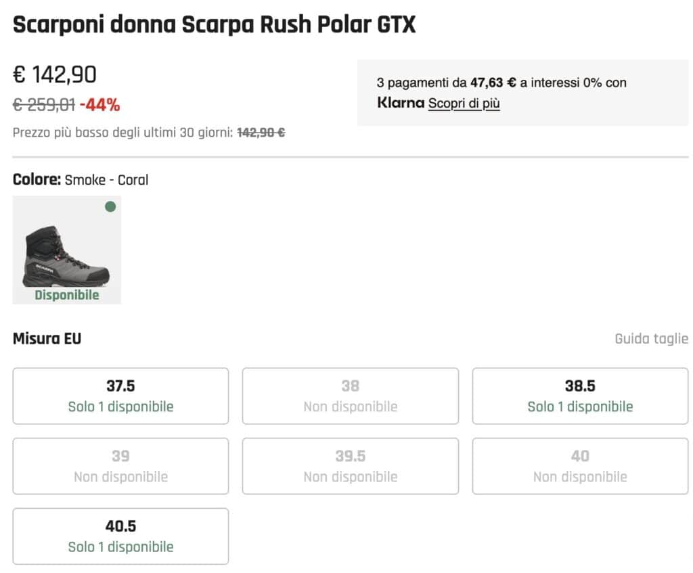Click the lowest price of last 30 days text

tap(148, 133)
